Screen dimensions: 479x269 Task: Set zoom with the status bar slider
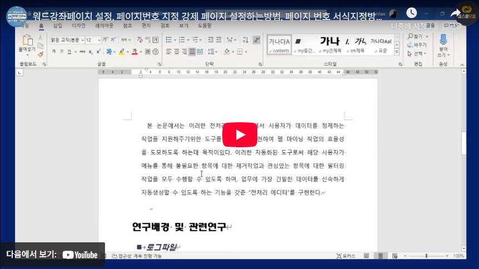click(x=426, y=256)
